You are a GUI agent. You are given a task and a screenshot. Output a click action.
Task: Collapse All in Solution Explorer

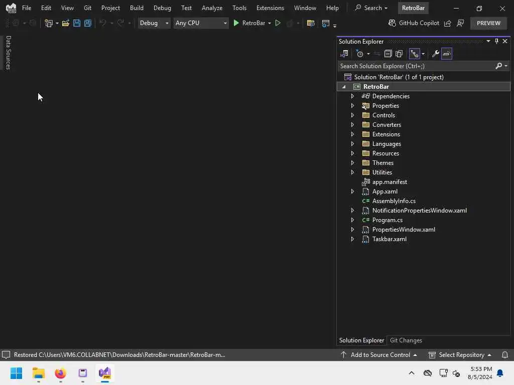pos(388,54)
